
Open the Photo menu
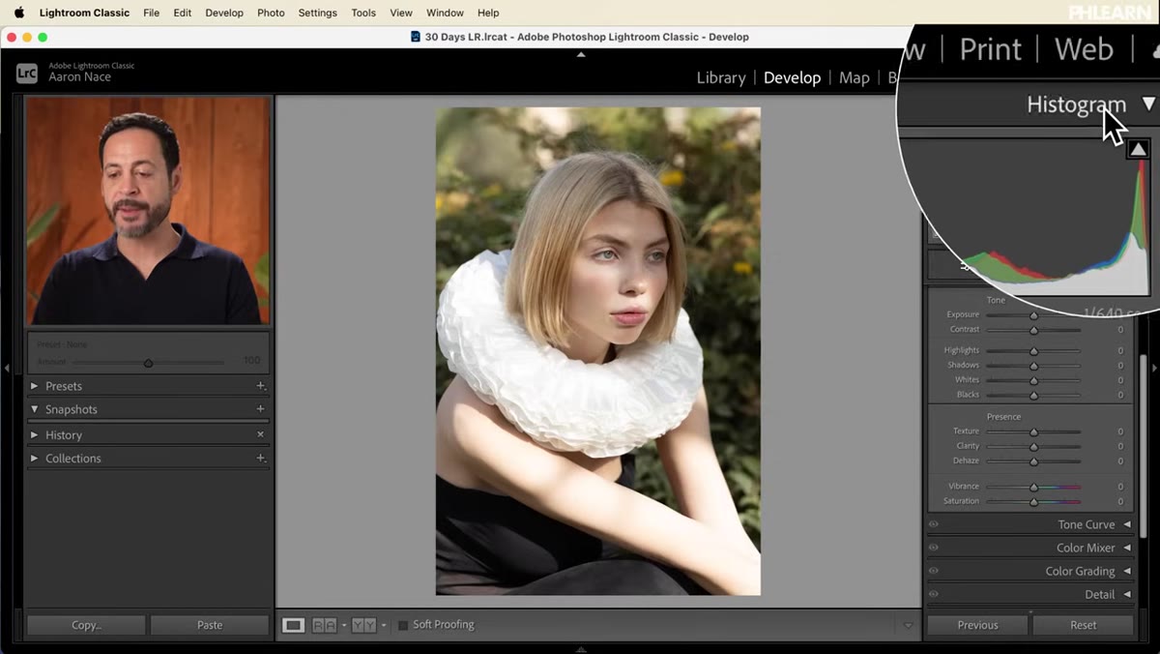point(271,13)
